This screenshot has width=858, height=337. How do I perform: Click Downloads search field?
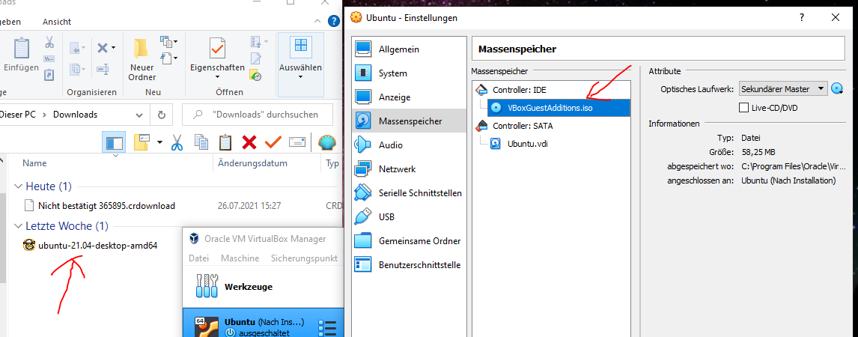pos(258,115)
